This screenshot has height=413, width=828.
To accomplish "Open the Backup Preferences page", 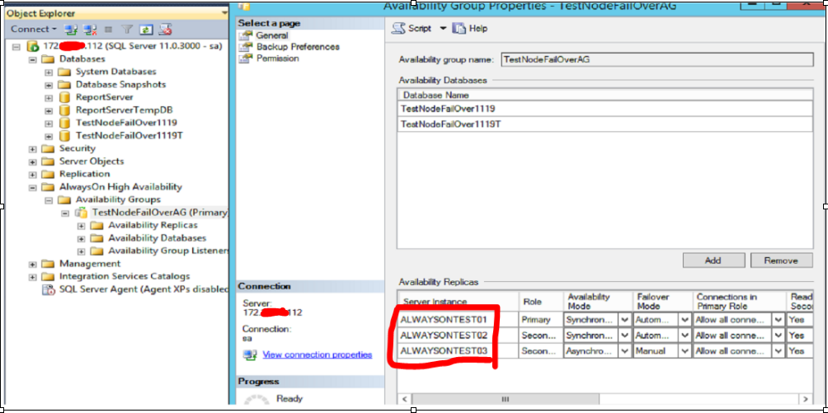I will tap(298, 46).
